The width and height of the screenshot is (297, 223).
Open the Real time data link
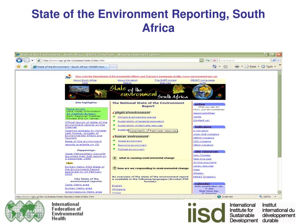pyautogui.click(x=202, y=159)
